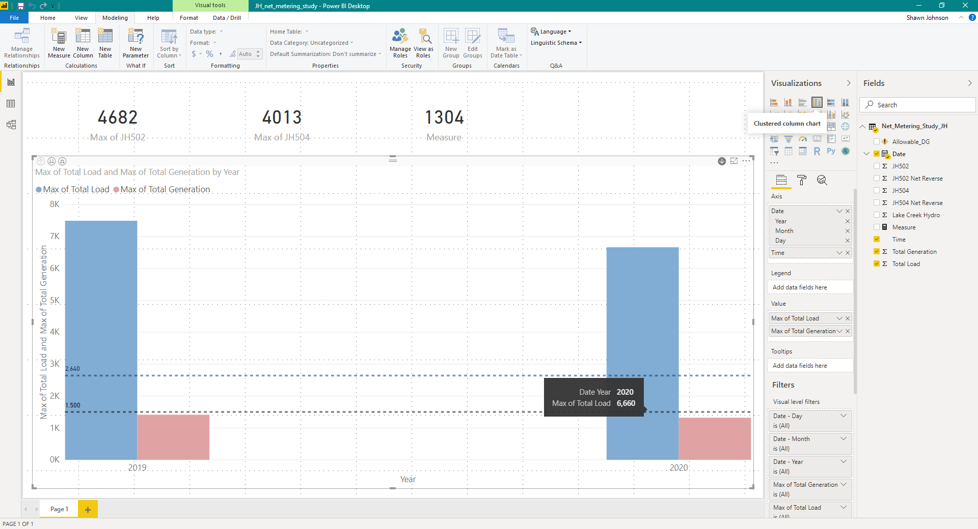
Task: Uncheck the Total Load field
Action: point(877,263)
